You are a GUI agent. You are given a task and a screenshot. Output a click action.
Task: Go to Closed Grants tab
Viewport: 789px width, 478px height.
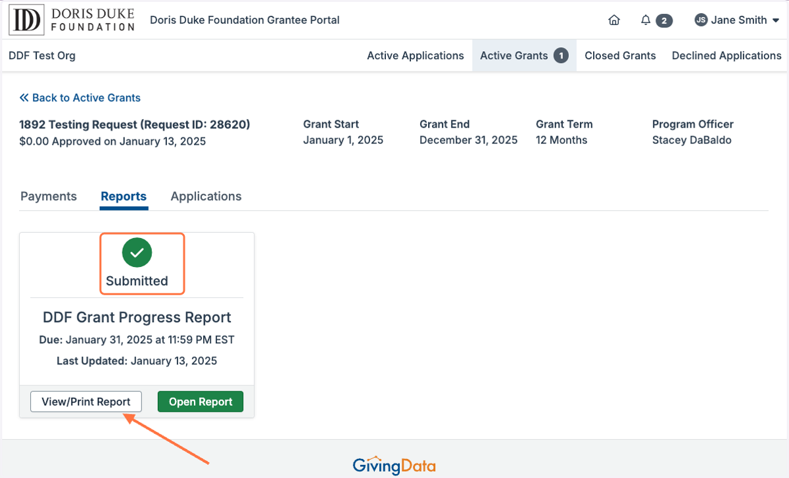[x=620, y=56]
